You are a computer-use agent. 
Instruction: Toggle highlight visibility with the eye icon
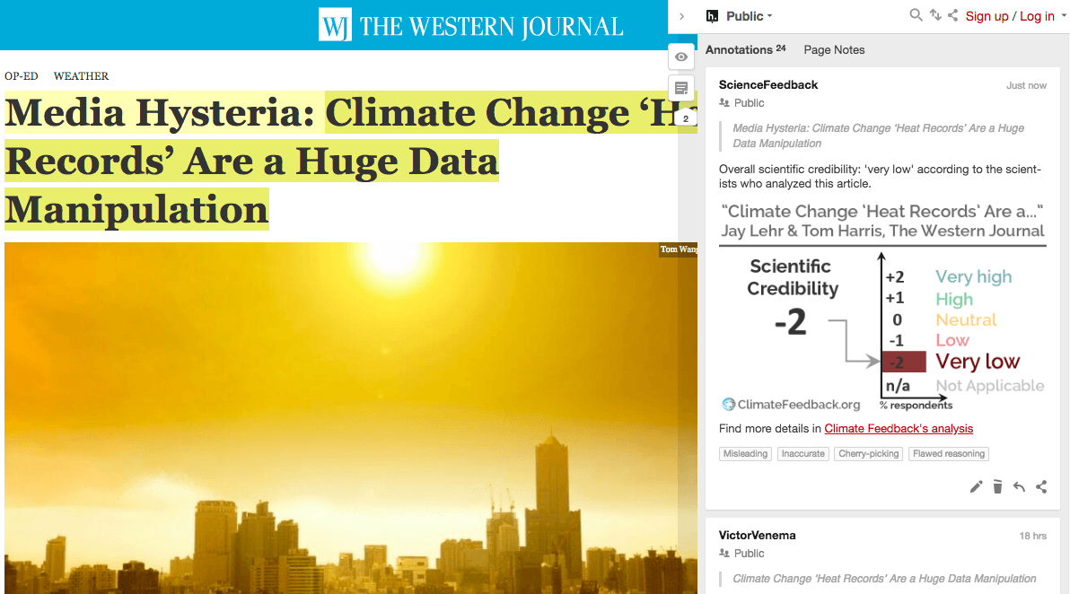coord(681,57)
